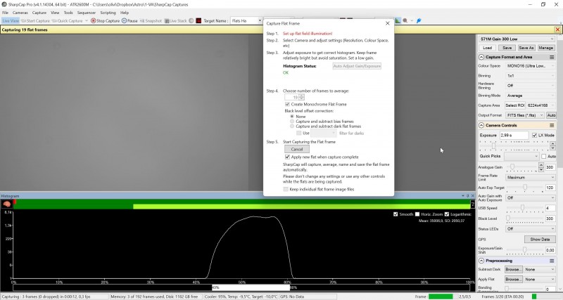Click the zoom magnifier toolbar icon
The image size is (563, 300).
pyautogui.click(x=405, y=21)
